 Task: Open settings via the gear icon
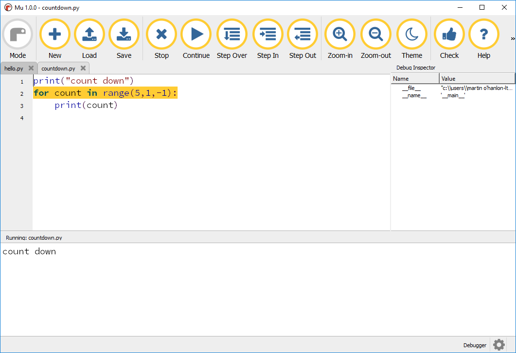[499, 345]
